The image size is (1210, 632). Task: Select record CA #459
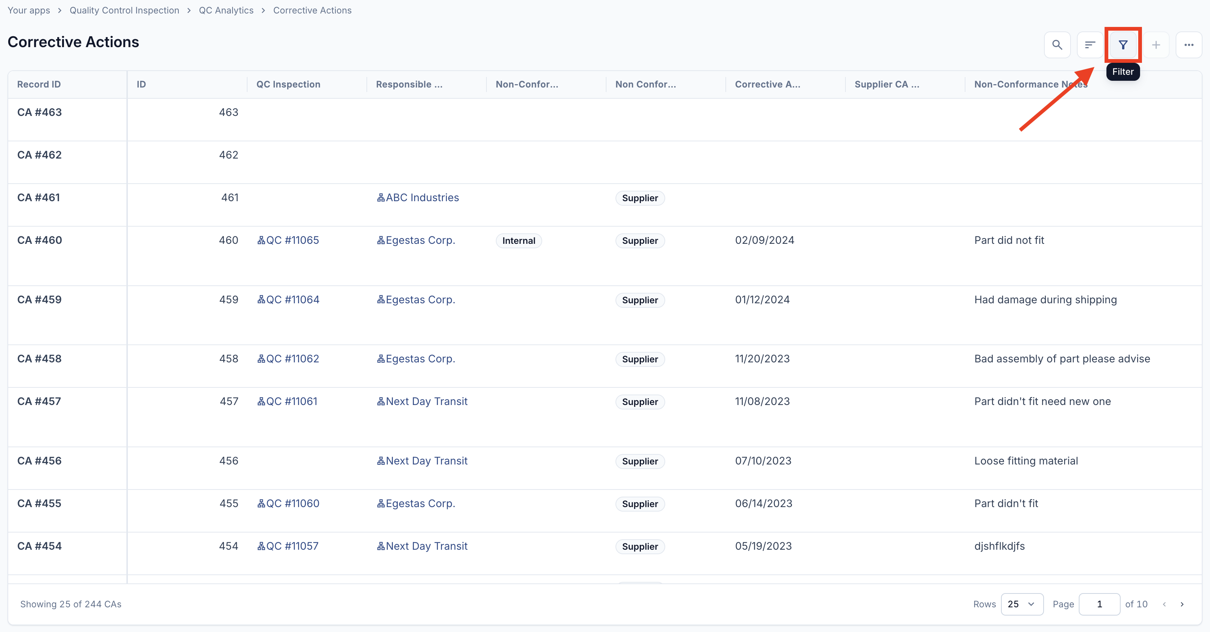[x=40, y=300]
